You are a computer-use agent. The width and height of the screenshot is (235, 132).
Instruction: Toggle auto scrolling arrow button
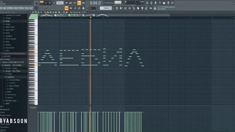click(x=70, y=8)
